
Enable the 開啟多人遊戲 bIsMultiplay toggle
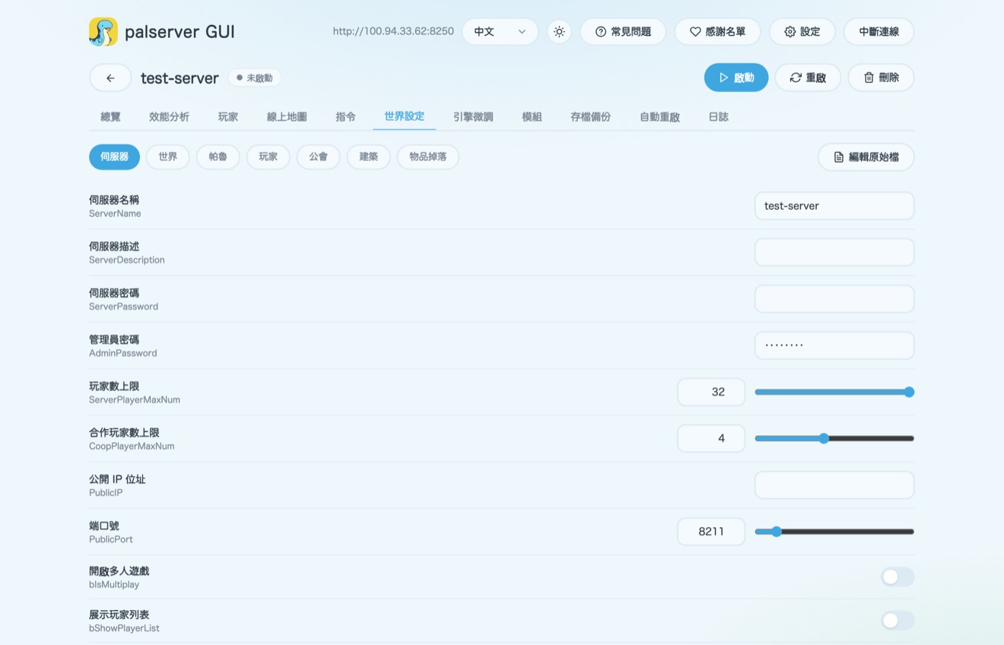tap(898, 577)
